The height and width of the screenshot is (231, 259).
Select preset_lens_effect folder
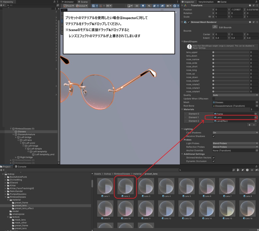tap(24, 208)
